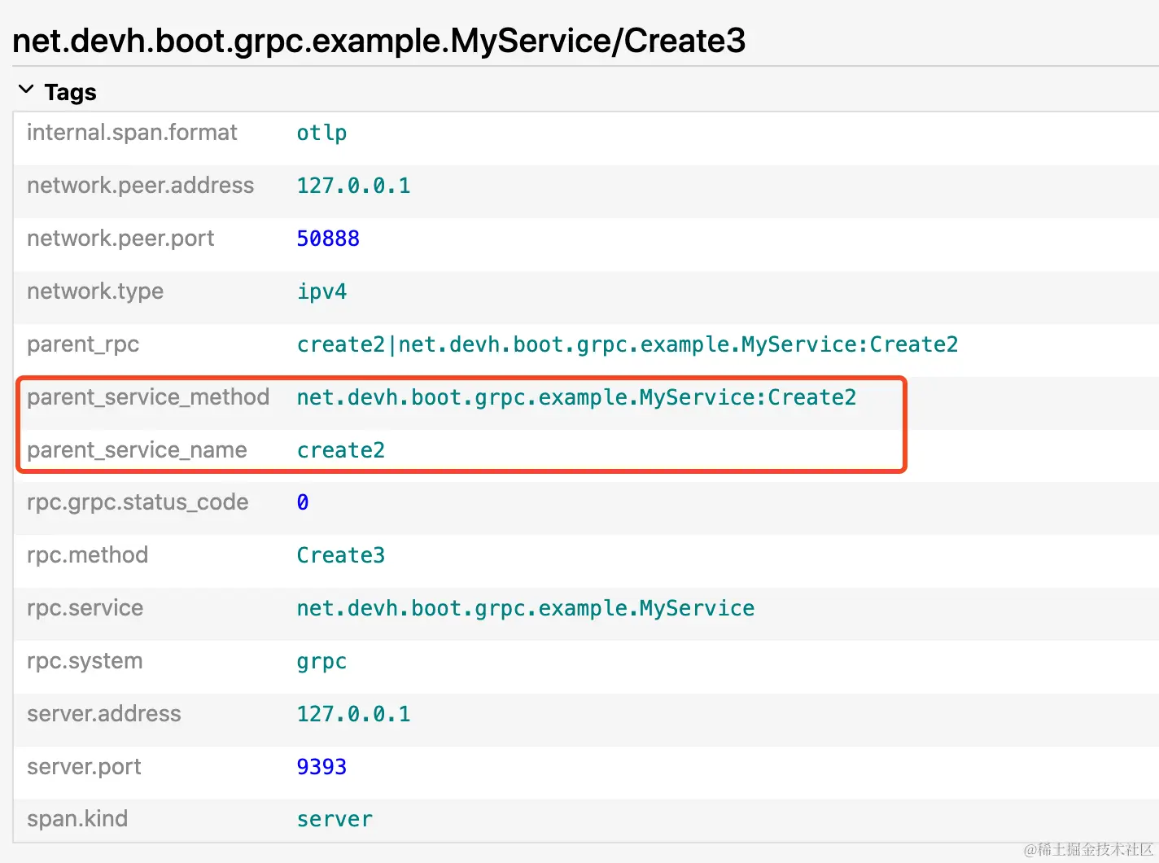Select the rpc.service tag key
The height and width of the screenshot is (863, 1159).
(x=85, y=608)
